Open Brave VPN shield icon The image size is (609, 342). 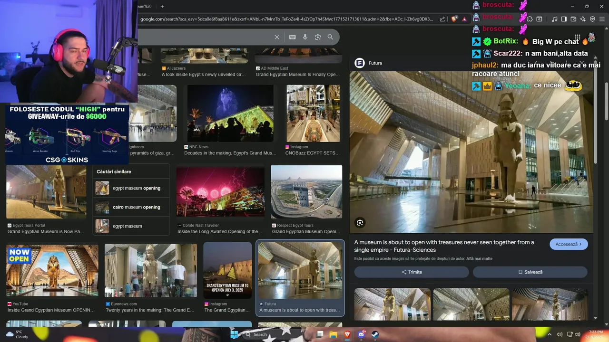[x=592, y=19]
